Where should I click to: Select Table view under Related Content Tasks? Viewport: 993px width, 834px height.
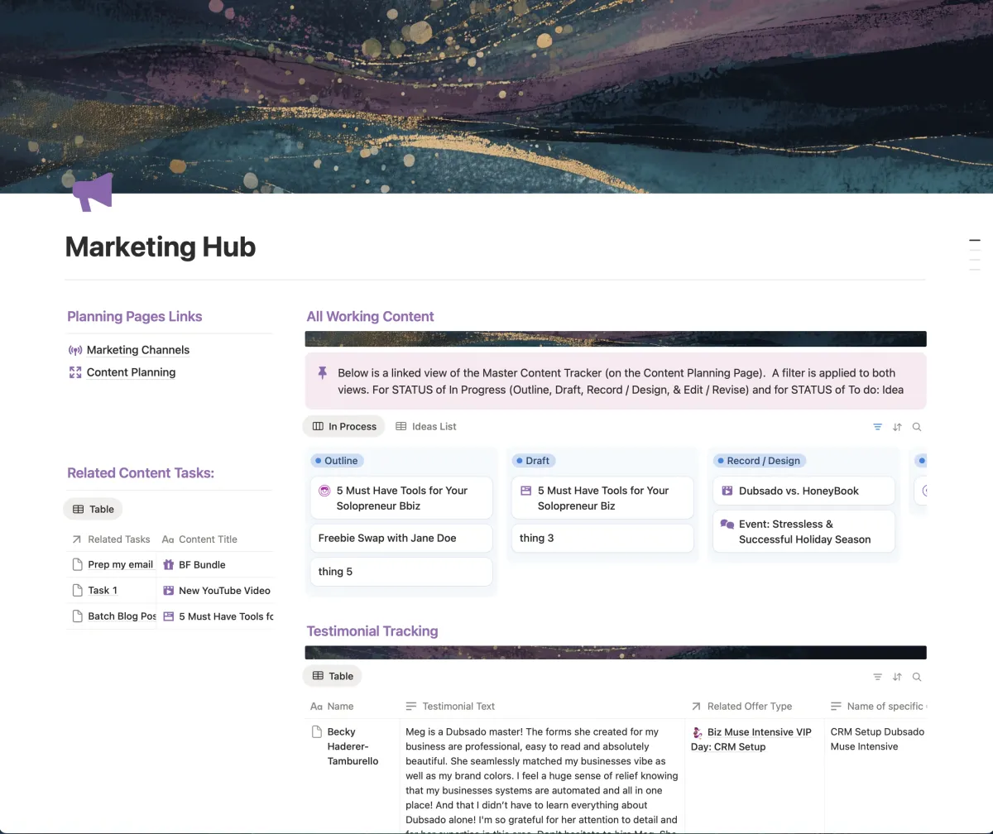(x=93, y=509)
